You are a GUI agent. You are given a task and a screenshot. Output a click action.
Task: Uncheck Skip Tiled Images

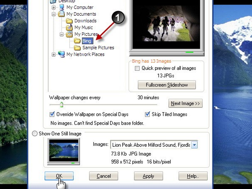click(147, 114)
